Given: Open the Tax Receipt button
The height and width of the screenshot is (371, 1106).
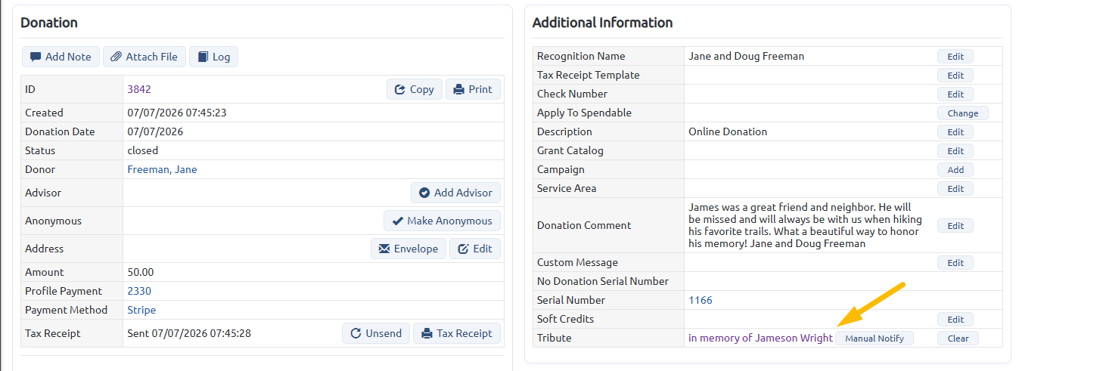Looking at the screenshot, I should [x=457, y=333].
